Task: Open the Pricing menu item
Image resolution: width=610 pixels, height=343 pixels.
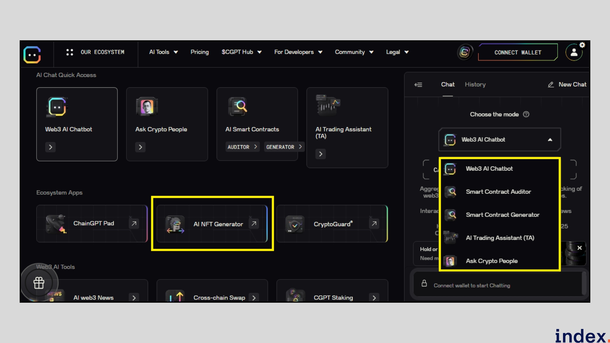Action: coord(200,52)
